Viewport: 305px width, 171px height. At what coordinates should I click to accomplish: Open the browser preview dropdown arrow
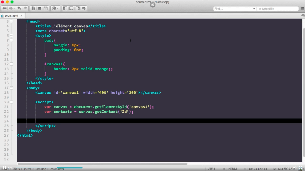pyautogui.click(x=58, y=8)
